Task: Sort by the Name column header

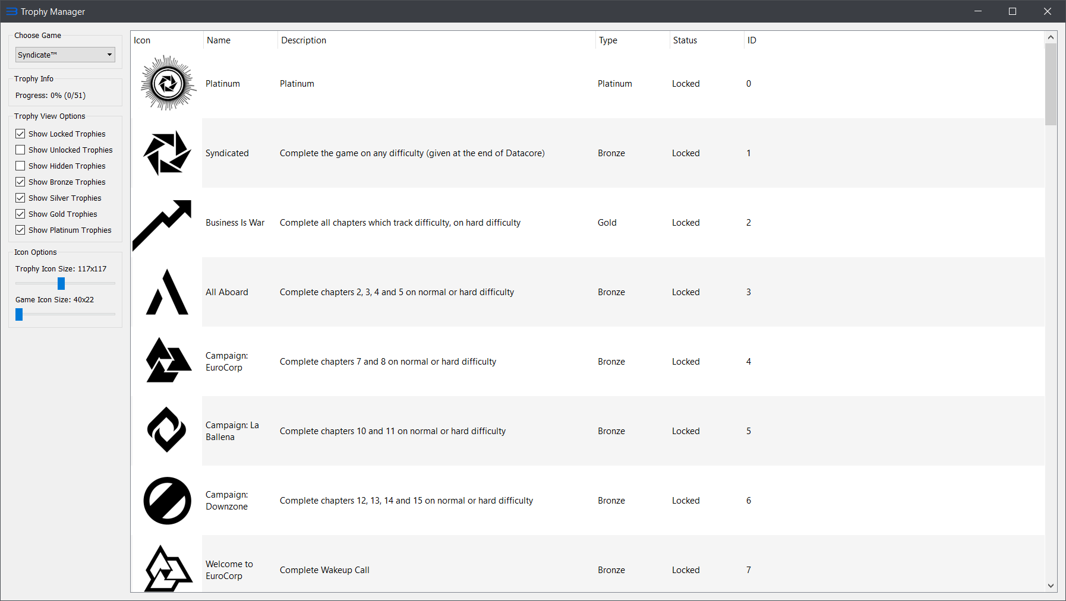Action: tap(240, 40)
